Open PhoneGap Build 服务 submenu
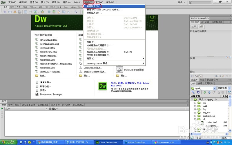Viewport: 232px width, 145px height. (115, 63)
